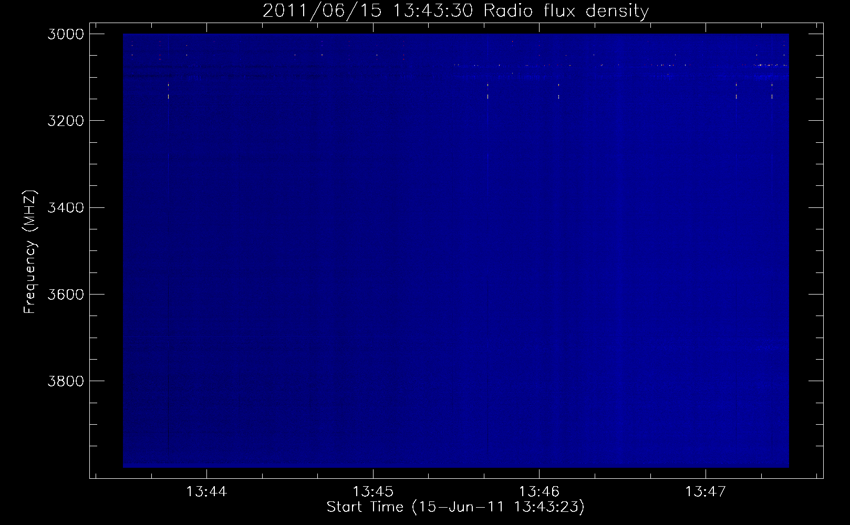The width and height of the screenshot is (850, 525).
Task: Click the plot title '2011/06/15 13:43:30 Radio flux density'
Action: [x=455, y=10]
